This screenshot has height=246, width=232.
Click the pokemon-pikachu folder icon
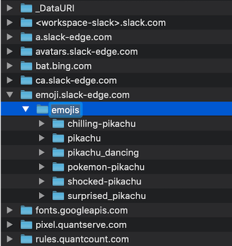58,167
